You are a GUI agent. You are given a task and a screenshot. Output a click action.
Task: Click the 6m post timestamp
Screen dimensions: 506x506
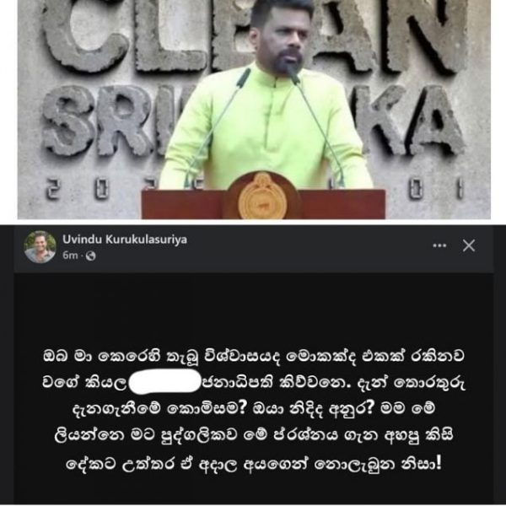click(x=70, y=256)
